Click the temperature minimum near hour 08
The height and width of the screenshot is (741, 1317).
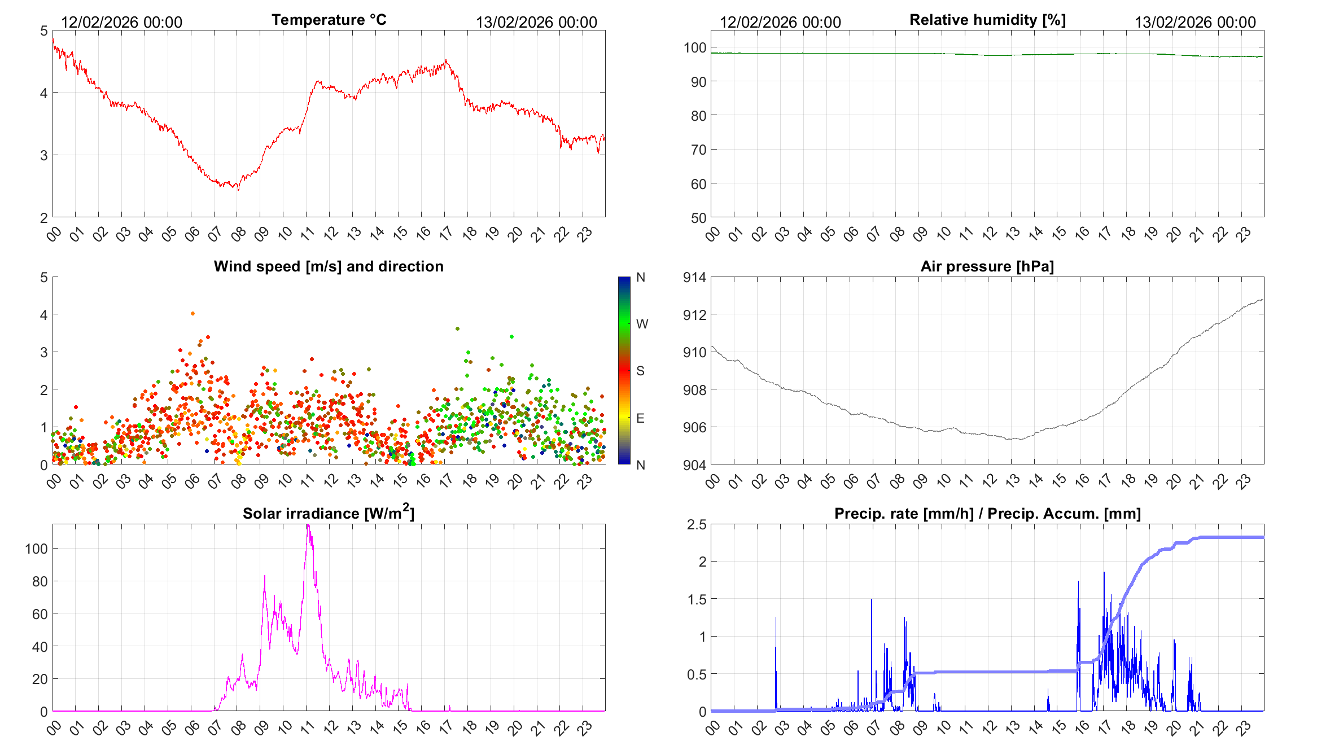[x=238, y=189]
